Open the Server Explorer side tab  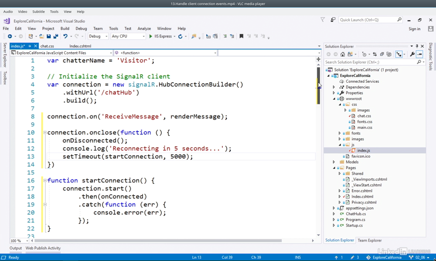coord(5,55)
